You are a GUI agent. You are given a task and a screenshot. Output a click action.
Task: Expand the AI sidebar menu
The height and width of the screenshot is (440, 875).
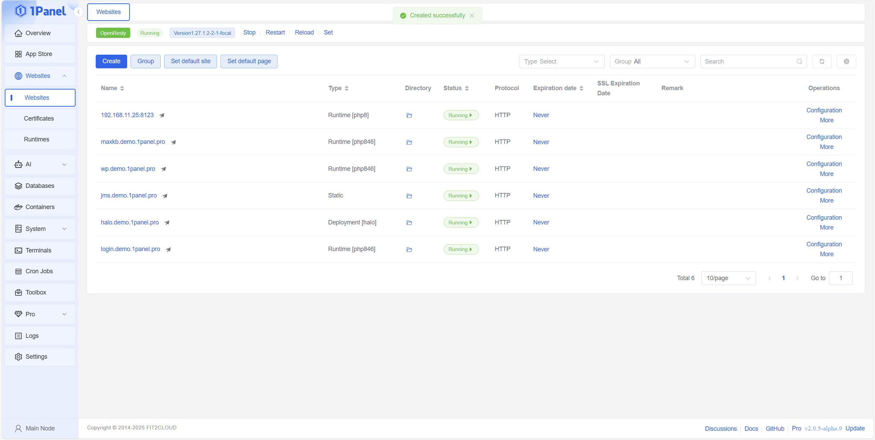pyautogui.click(x=40, y=164)
